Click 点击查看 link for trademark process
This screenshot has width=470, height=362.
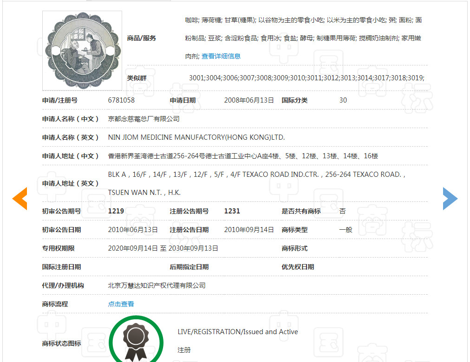coord(121,304)
